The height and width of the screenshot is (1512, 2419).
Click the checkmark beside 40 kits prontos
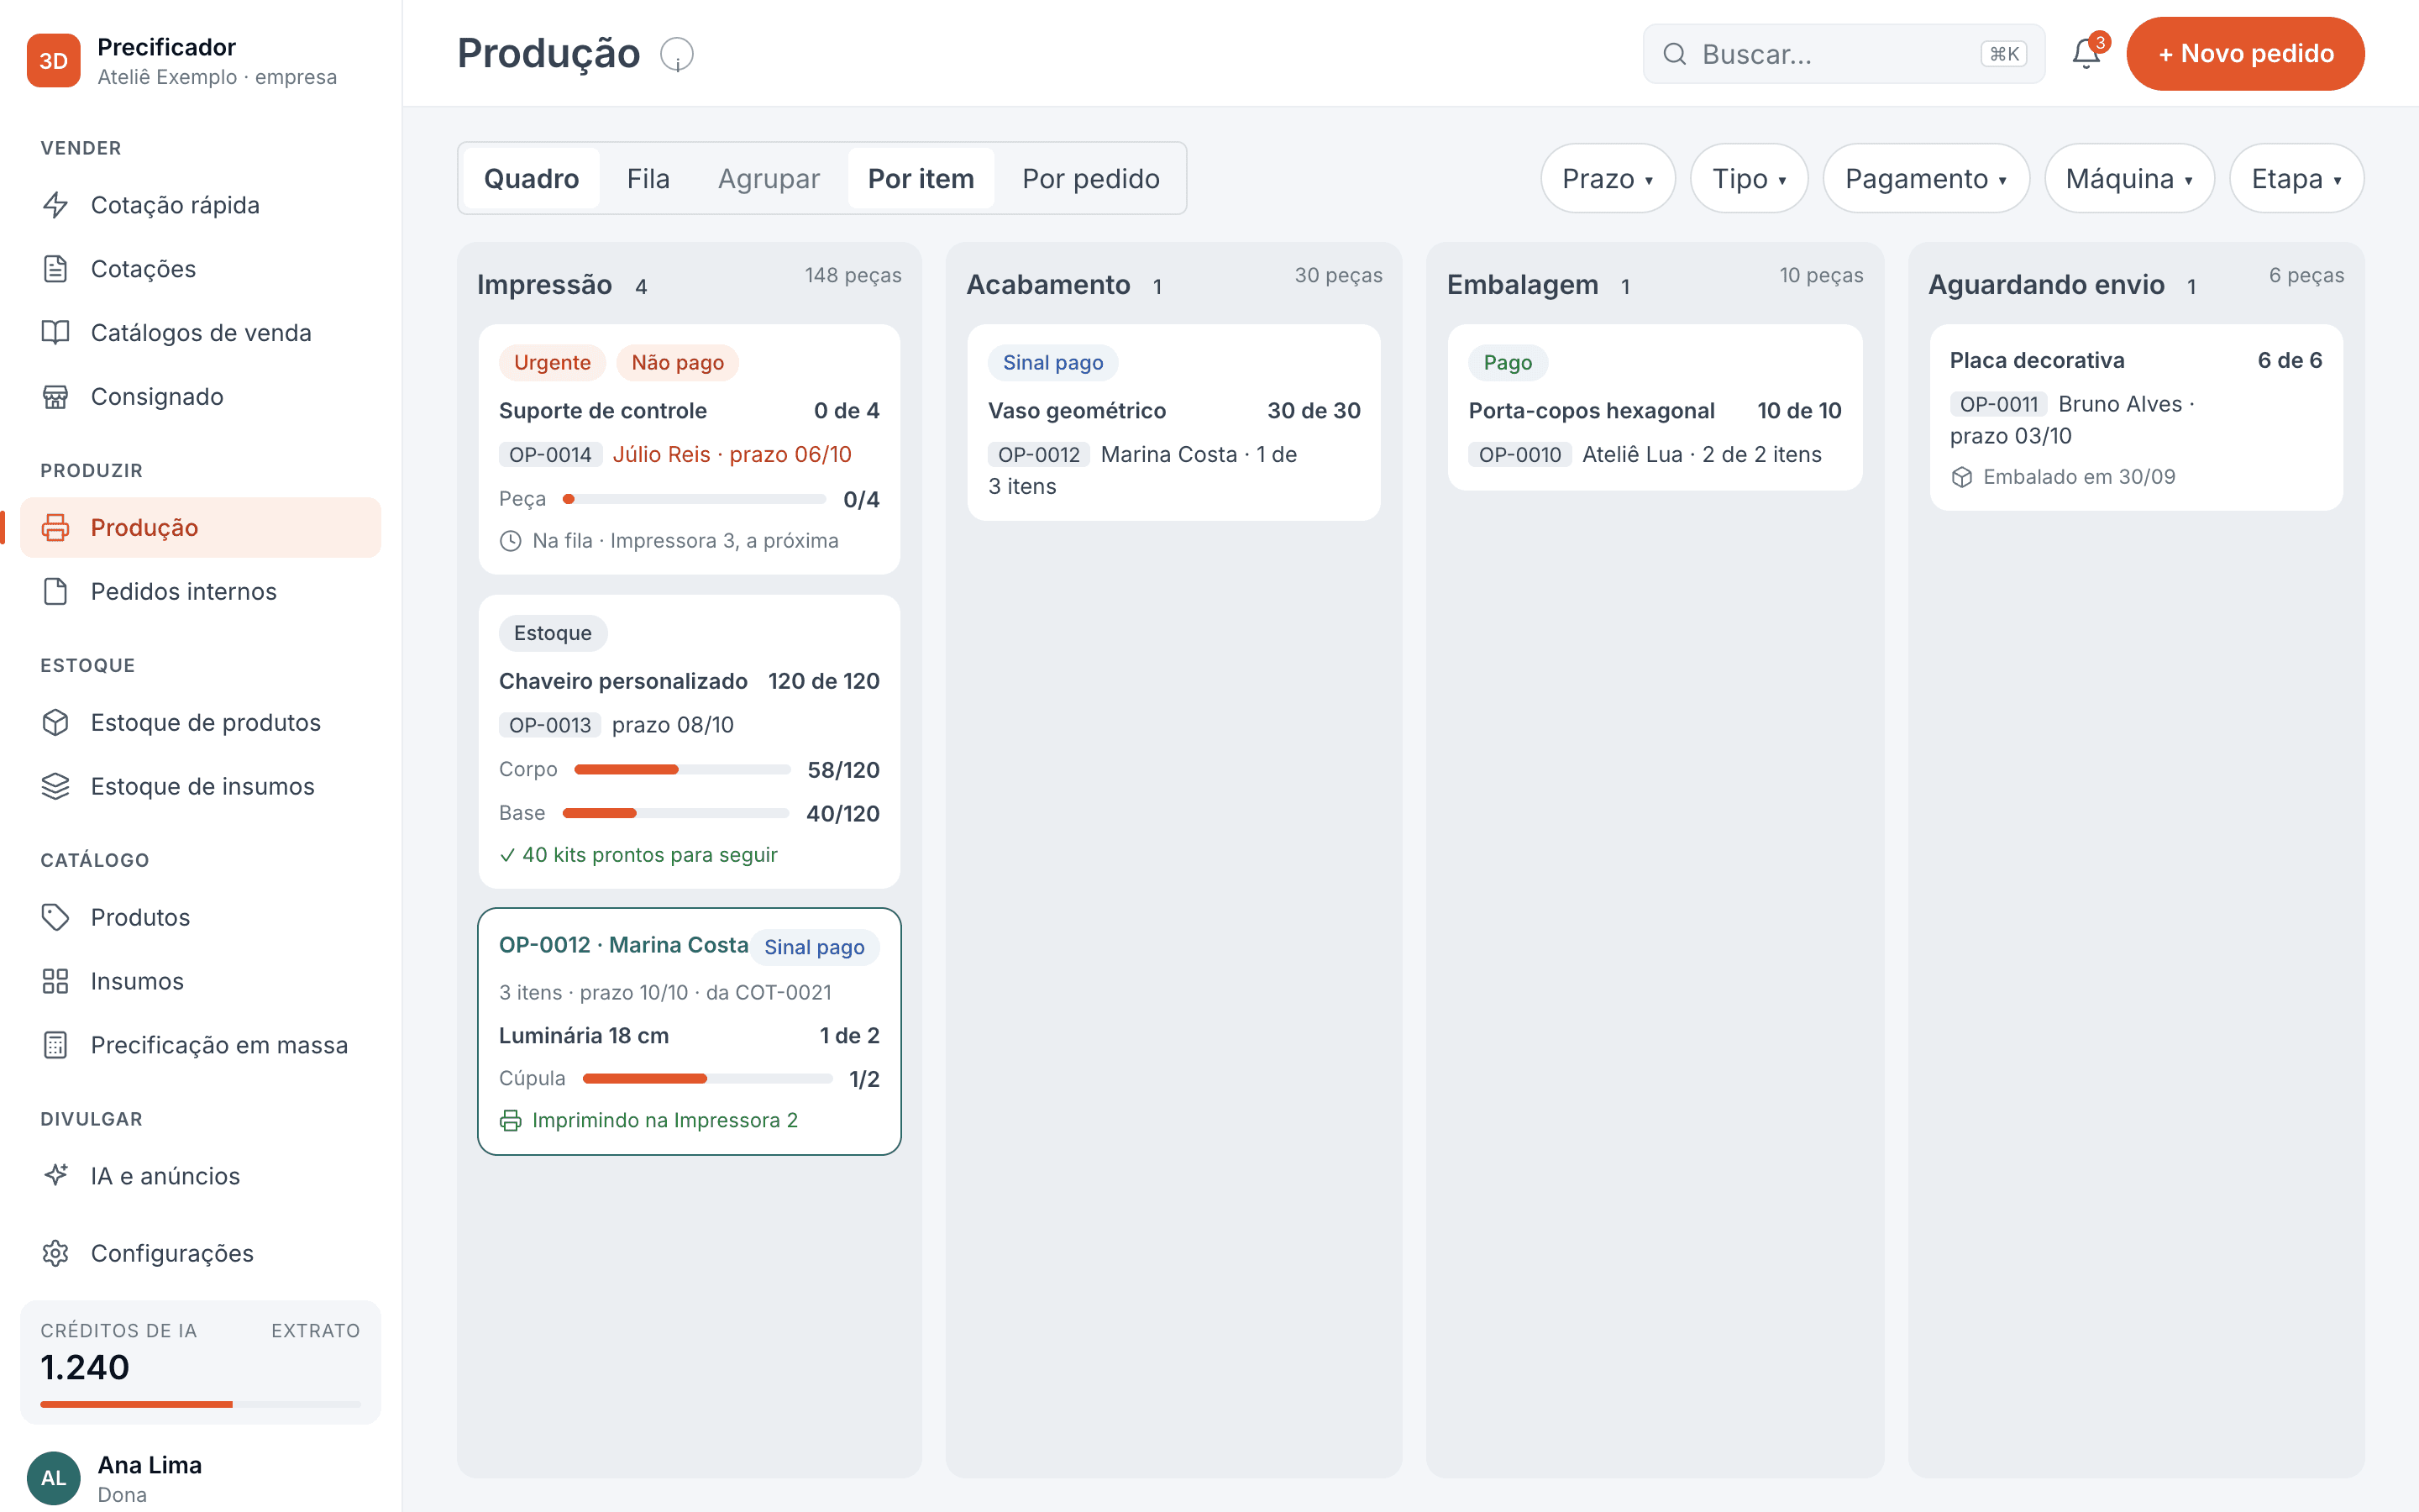[x=506, y=855]
